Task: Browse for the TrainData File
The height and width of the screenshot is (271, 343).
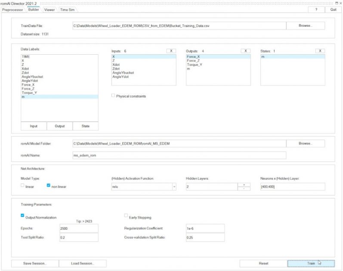Action: (x=305, y=26)
